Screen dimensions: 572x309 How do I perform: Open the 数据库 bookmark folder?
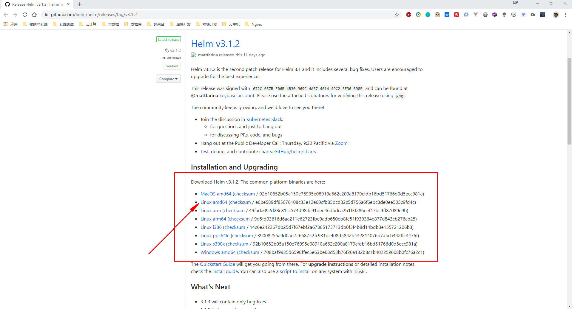[133, 24]
